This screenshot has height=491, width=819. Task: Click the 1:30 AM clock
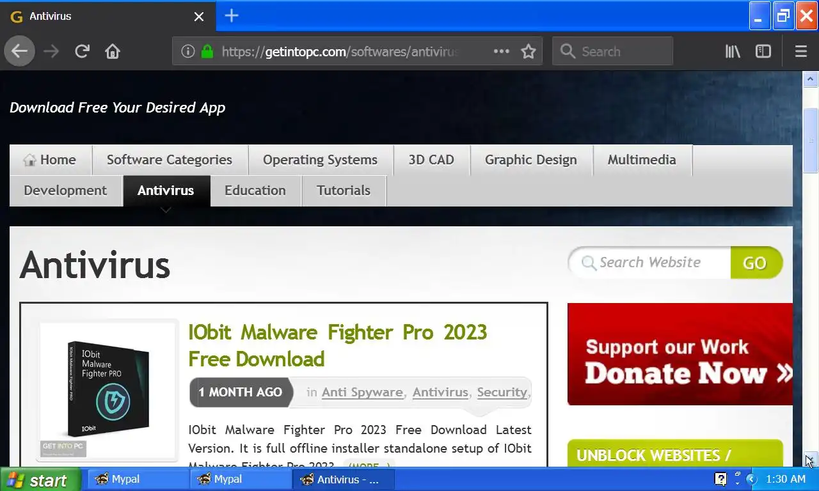click(785, 479)
